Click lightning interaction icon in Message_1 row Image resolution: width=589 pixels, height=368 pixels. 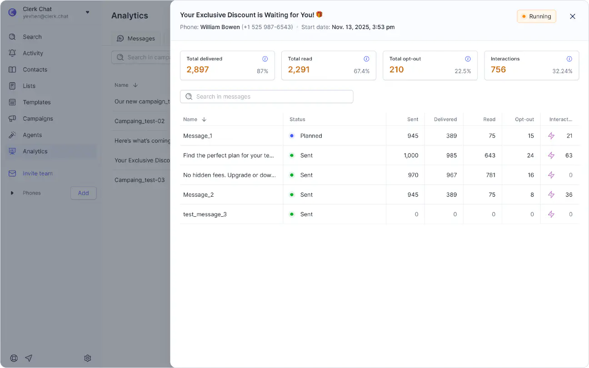pos(551,136)
